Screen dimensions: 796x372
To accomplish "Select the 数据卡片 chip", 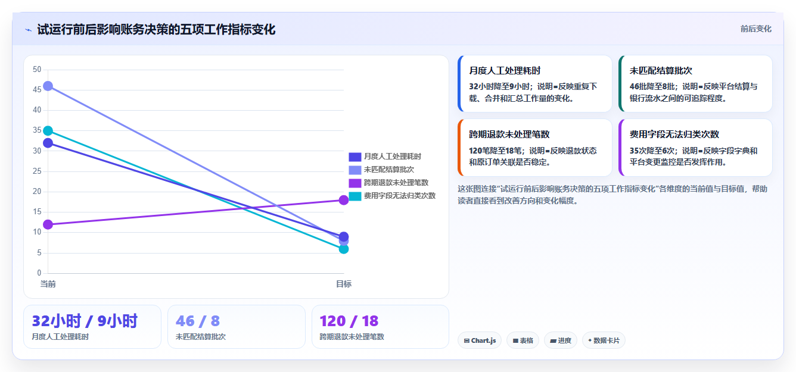I will (x=604, y=340).
